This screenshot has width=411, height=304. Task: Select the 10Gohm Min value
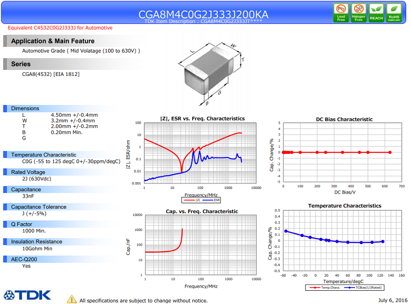(37, 248)
